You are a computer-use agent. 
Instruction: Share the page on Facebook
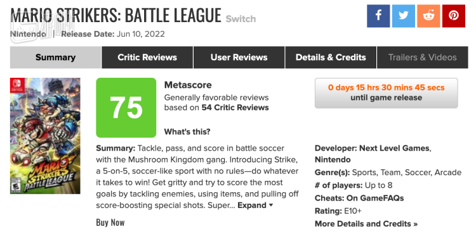click(378, 16)
